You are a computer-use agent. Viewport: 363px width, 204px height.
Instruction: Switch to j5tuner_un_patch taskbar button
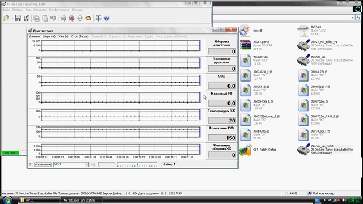[81, 200]
